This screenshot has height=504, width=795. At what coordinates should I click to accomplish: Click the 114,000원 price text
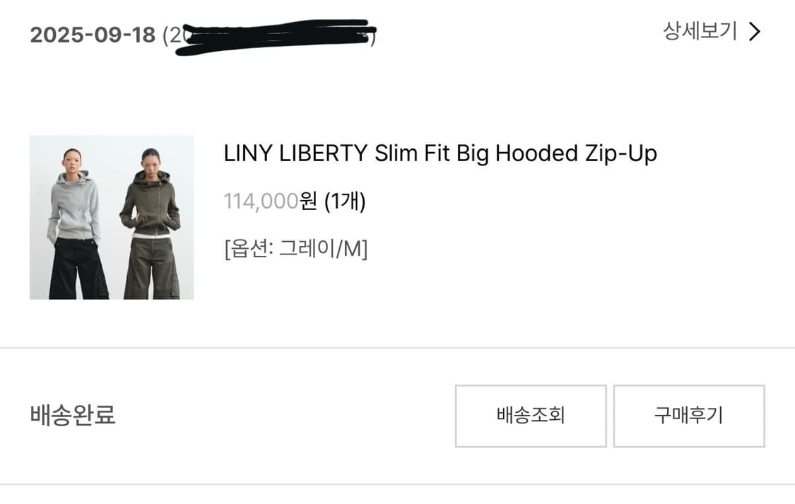[270, 201]
